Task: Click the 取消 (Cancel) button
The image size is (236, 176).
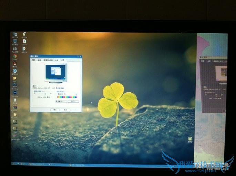Action: 65,110
